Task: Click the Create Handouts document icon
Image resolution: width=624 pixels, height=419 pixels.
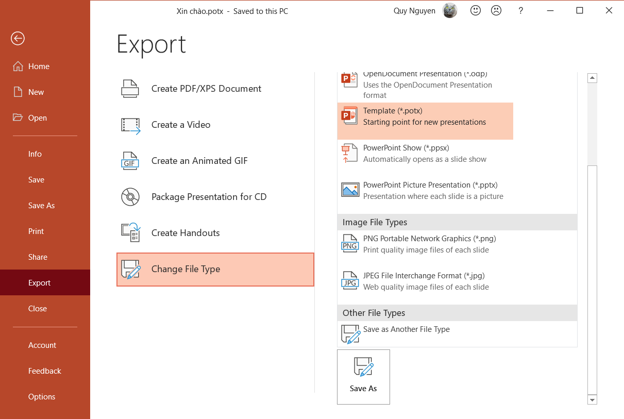Action: [131, 232]
